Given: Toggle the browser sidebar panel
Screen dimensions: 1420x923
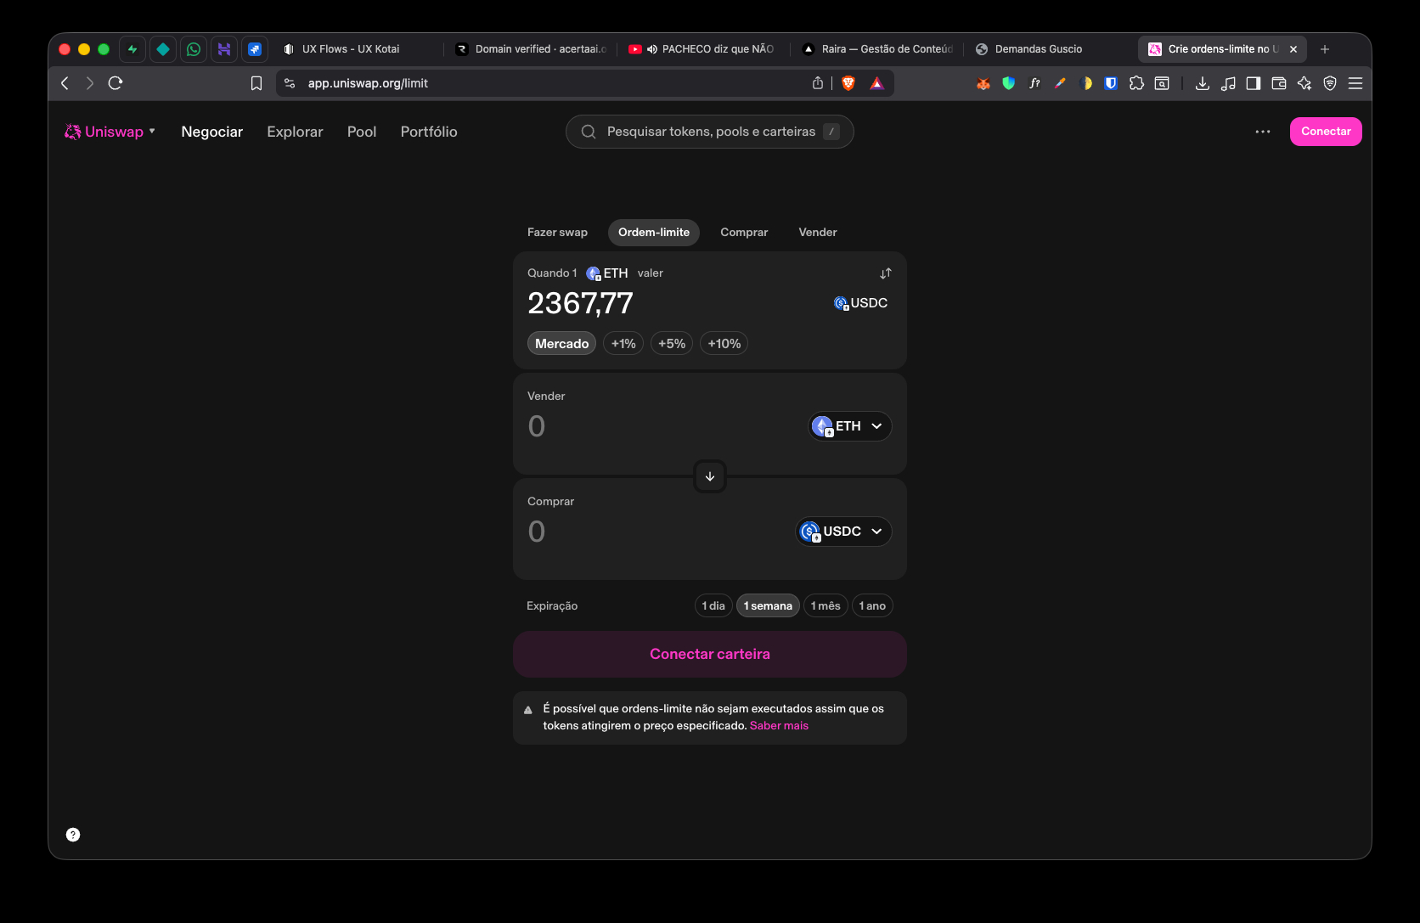Looking at the screenshot, I should (x=1254, y=83).
